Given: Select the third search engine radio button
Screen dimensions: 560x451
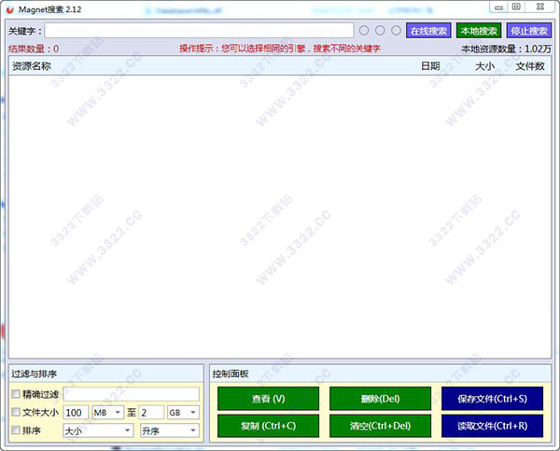Looking at the screenshot, I should coord(396,31).
